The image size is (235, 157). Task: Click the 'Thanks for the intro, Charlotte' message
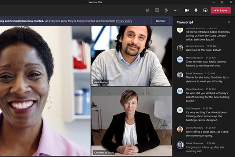click(x=207, y=79)
